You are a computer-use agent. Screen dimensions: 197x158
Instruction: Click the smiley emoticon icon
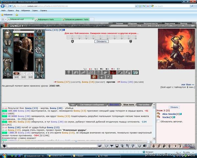pyautogui.click(x=139, y=146)
